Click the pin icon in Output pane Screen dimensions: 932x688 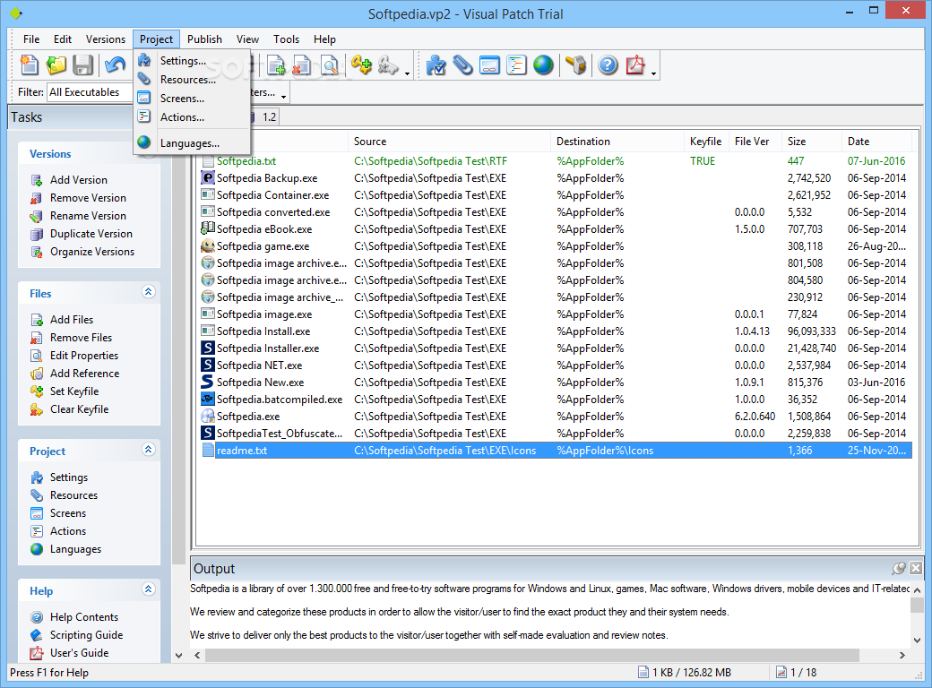899,568
